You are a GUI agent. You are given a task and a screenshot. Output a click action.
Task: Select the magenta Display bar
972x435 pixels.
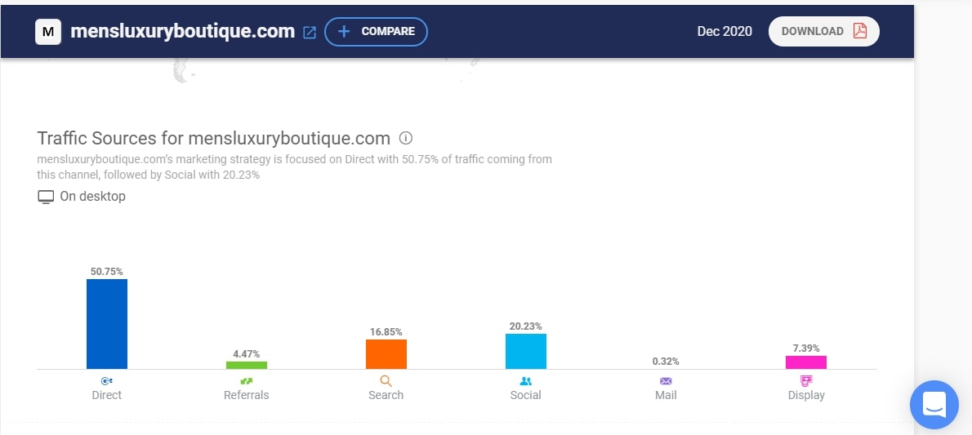(806, 362)
